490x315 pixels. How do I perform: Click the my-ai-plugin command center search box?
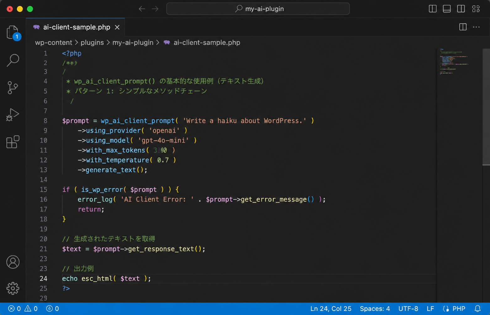pyautogui.click(x=258, y=9)
